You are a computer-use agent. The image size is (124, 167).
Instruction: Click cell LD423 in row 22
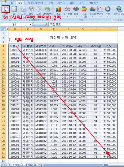click(83, 117)
